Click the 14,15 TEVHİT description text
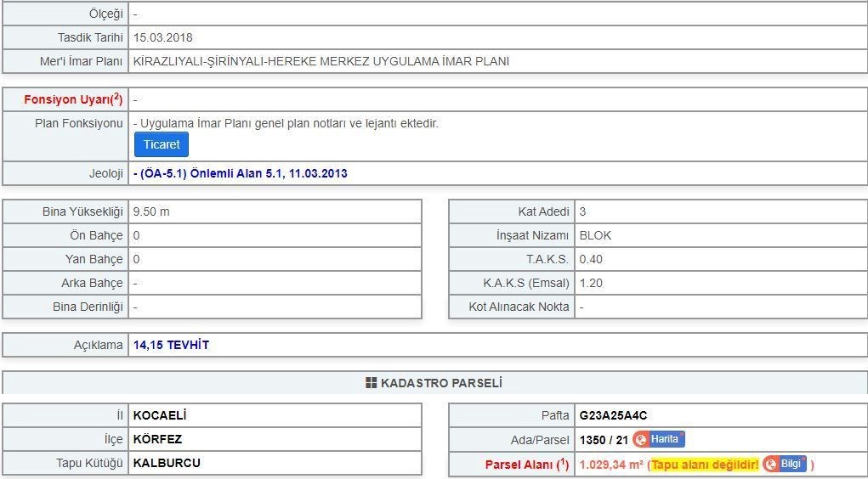868x479 pixels. pyautogui.click(x=171, y=345)
